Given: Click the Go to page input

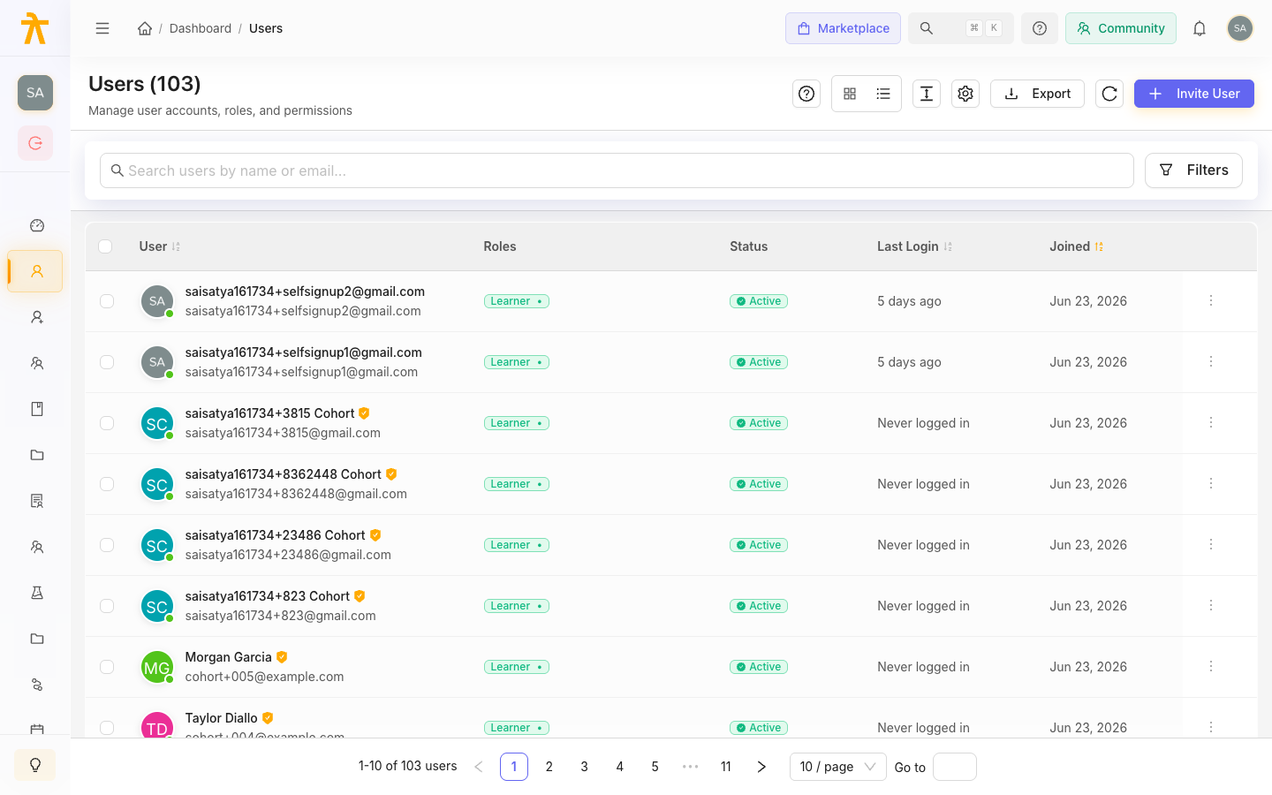Looking at the screenshot, I should [955, 767].
